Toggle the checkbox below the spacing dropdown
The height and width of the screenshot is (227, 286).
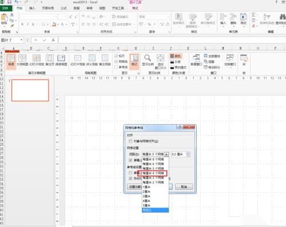pyautogui.click(x=130, y=160)
